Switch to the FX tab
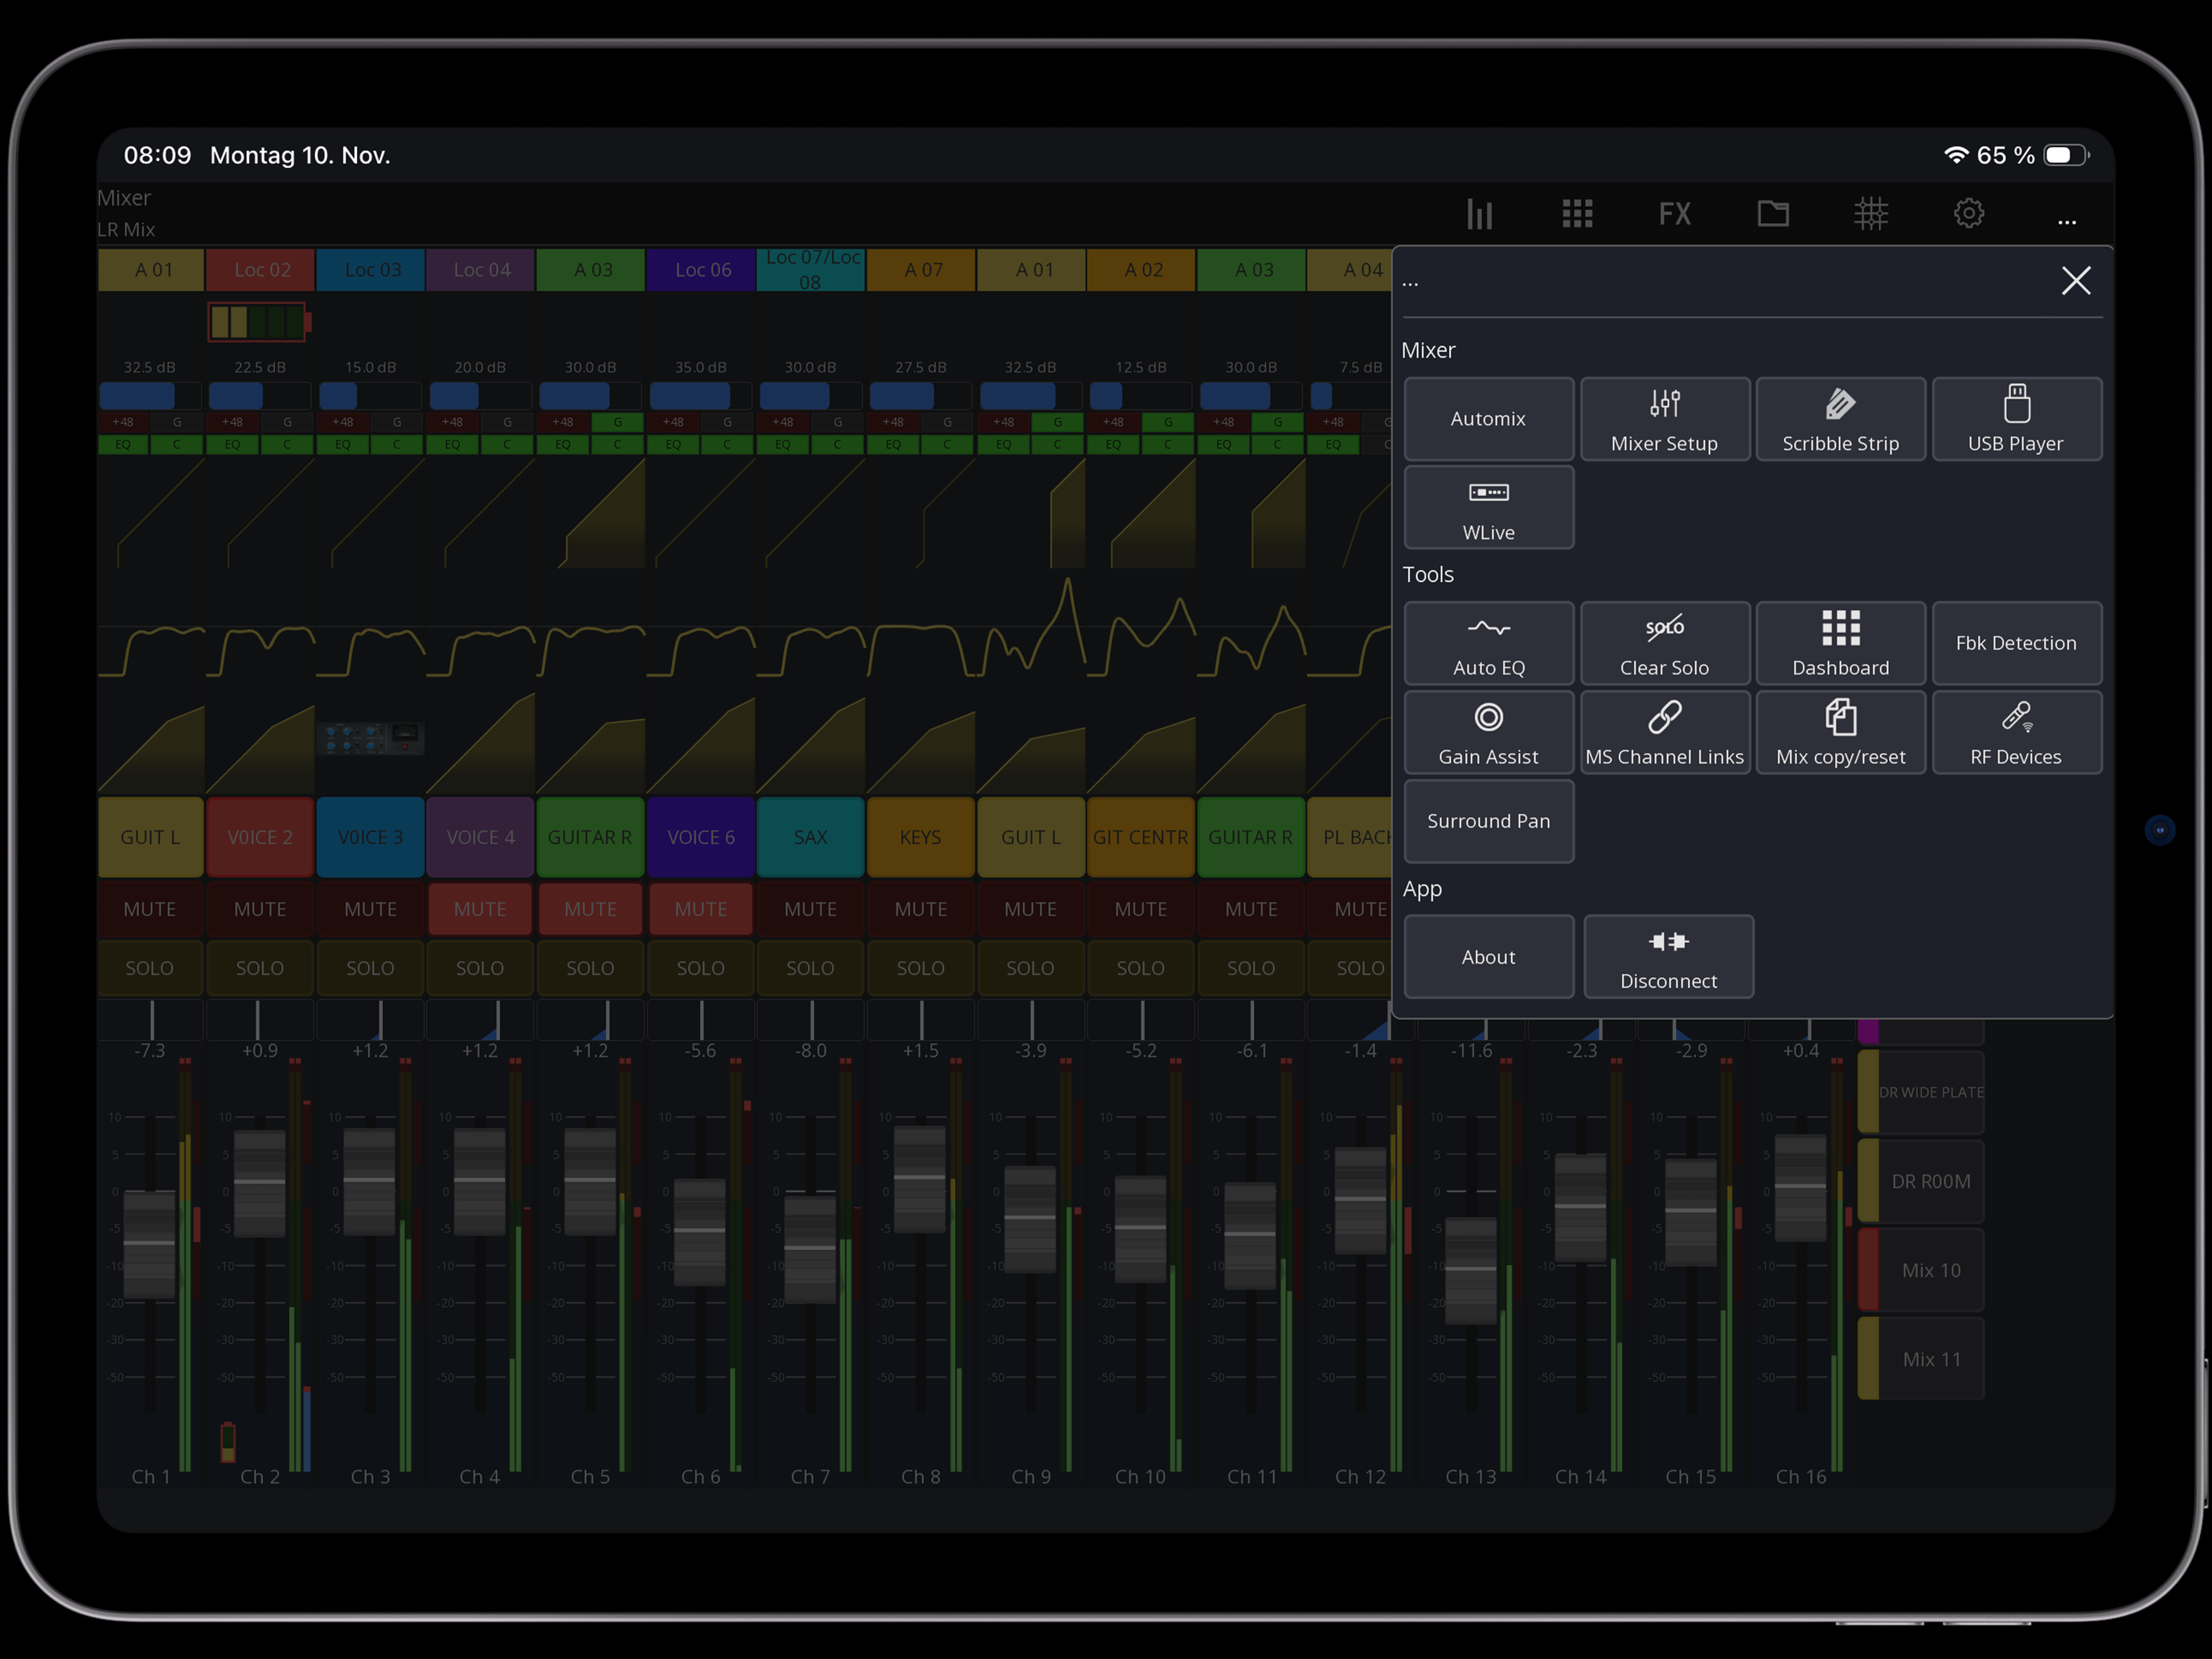Image resolution: width=2212 pixels, height=1659 pixels. (x=1674, y=213)
